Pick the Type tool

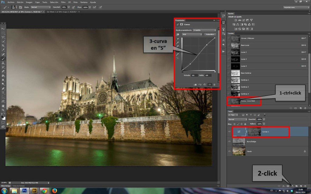(x=3, y=93)
